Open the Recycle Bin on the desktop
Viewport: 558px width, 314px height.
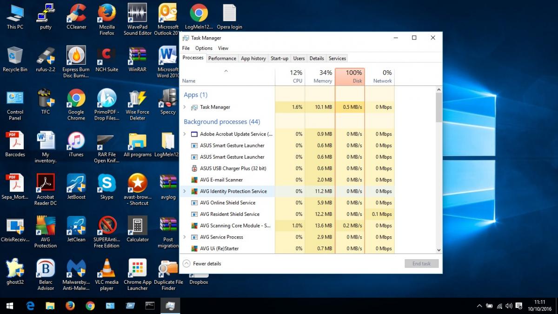click(15, 60)
